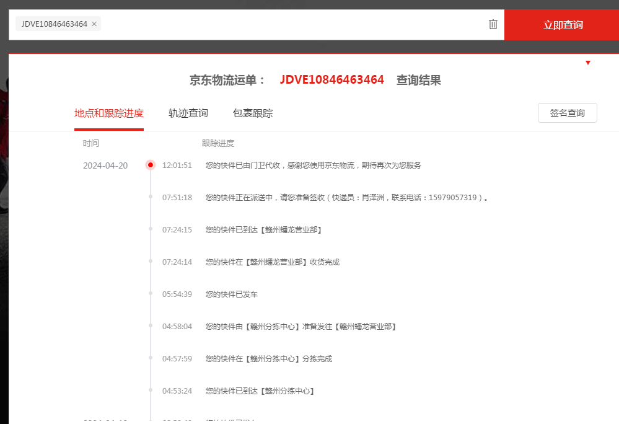Click the timeline dot at 05:54:39
The height and width of the screenshot is (424, 619).
pyautogui.click(x=151, y=293)
